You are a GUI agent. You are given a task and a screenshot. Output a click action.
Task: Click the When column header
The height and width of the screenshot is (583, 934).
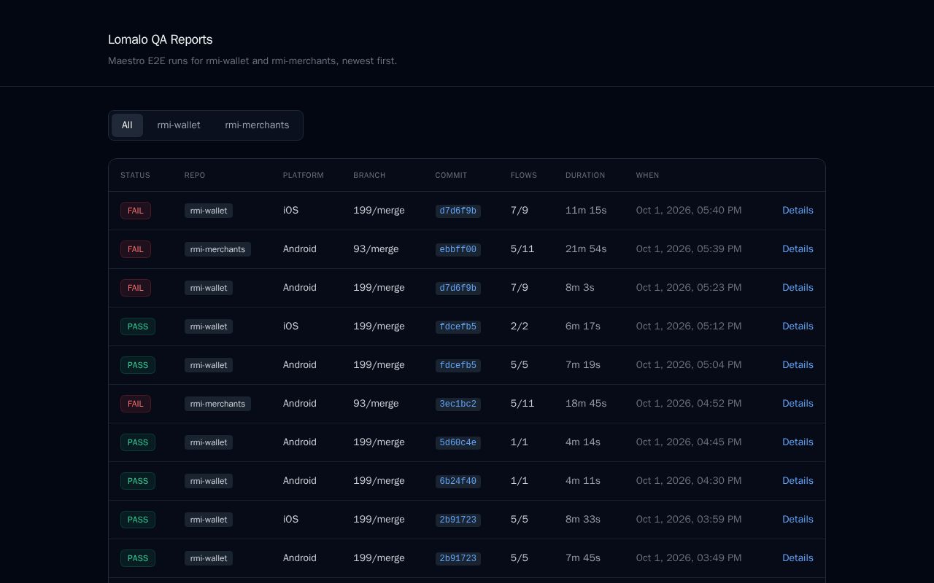coord(647,175)
